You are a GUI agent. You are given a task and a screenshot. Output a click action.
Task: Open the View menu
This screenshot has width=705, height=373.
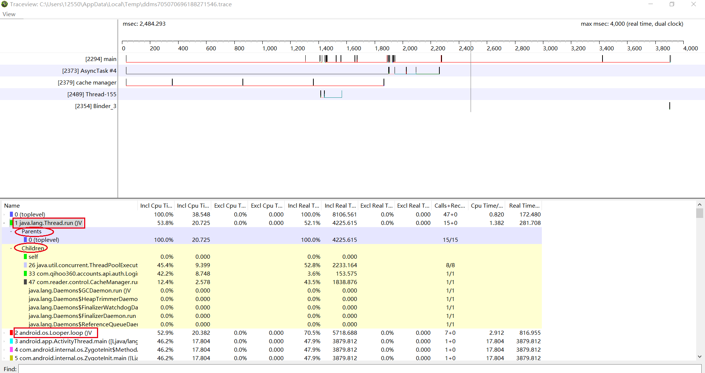[9, 14]
